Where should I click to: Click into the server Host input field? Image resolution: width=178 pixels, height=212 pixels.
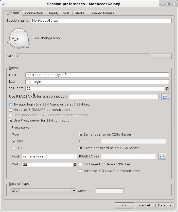[x=97, y=75]
